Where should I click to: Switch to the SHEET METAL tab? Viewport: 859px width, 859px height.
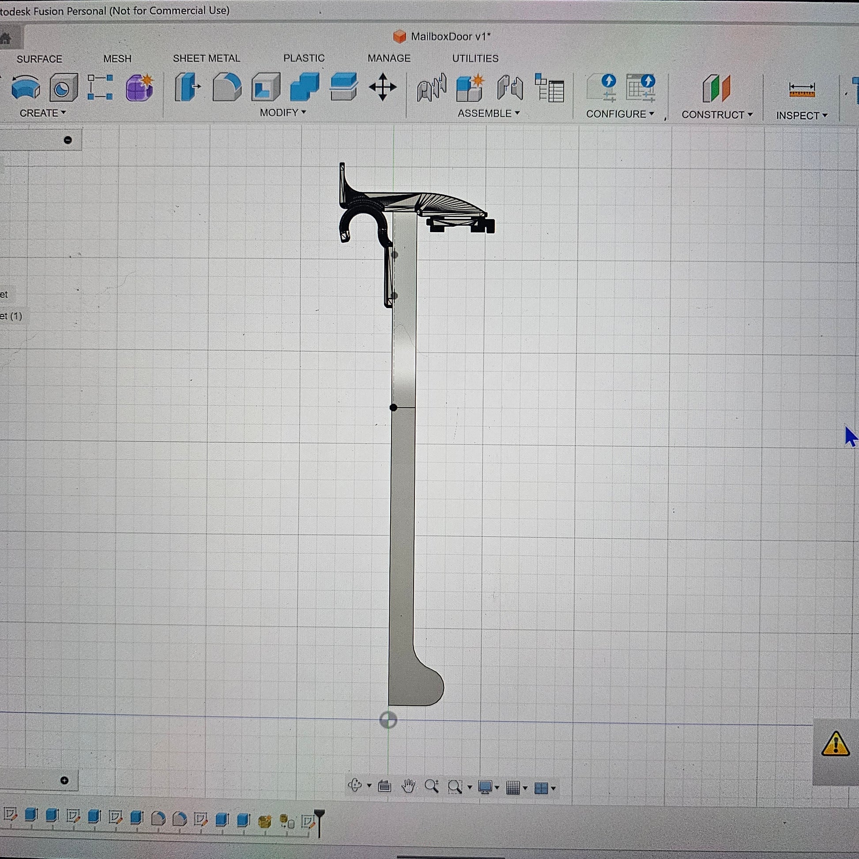(x=206, y=59)
